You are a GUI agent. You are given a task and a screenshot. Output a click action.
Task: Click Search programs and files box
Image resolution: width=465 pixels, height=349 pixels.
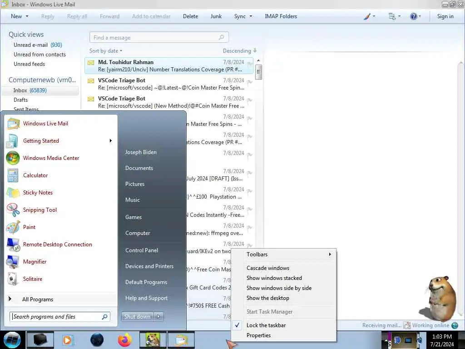tap(60, 317)
